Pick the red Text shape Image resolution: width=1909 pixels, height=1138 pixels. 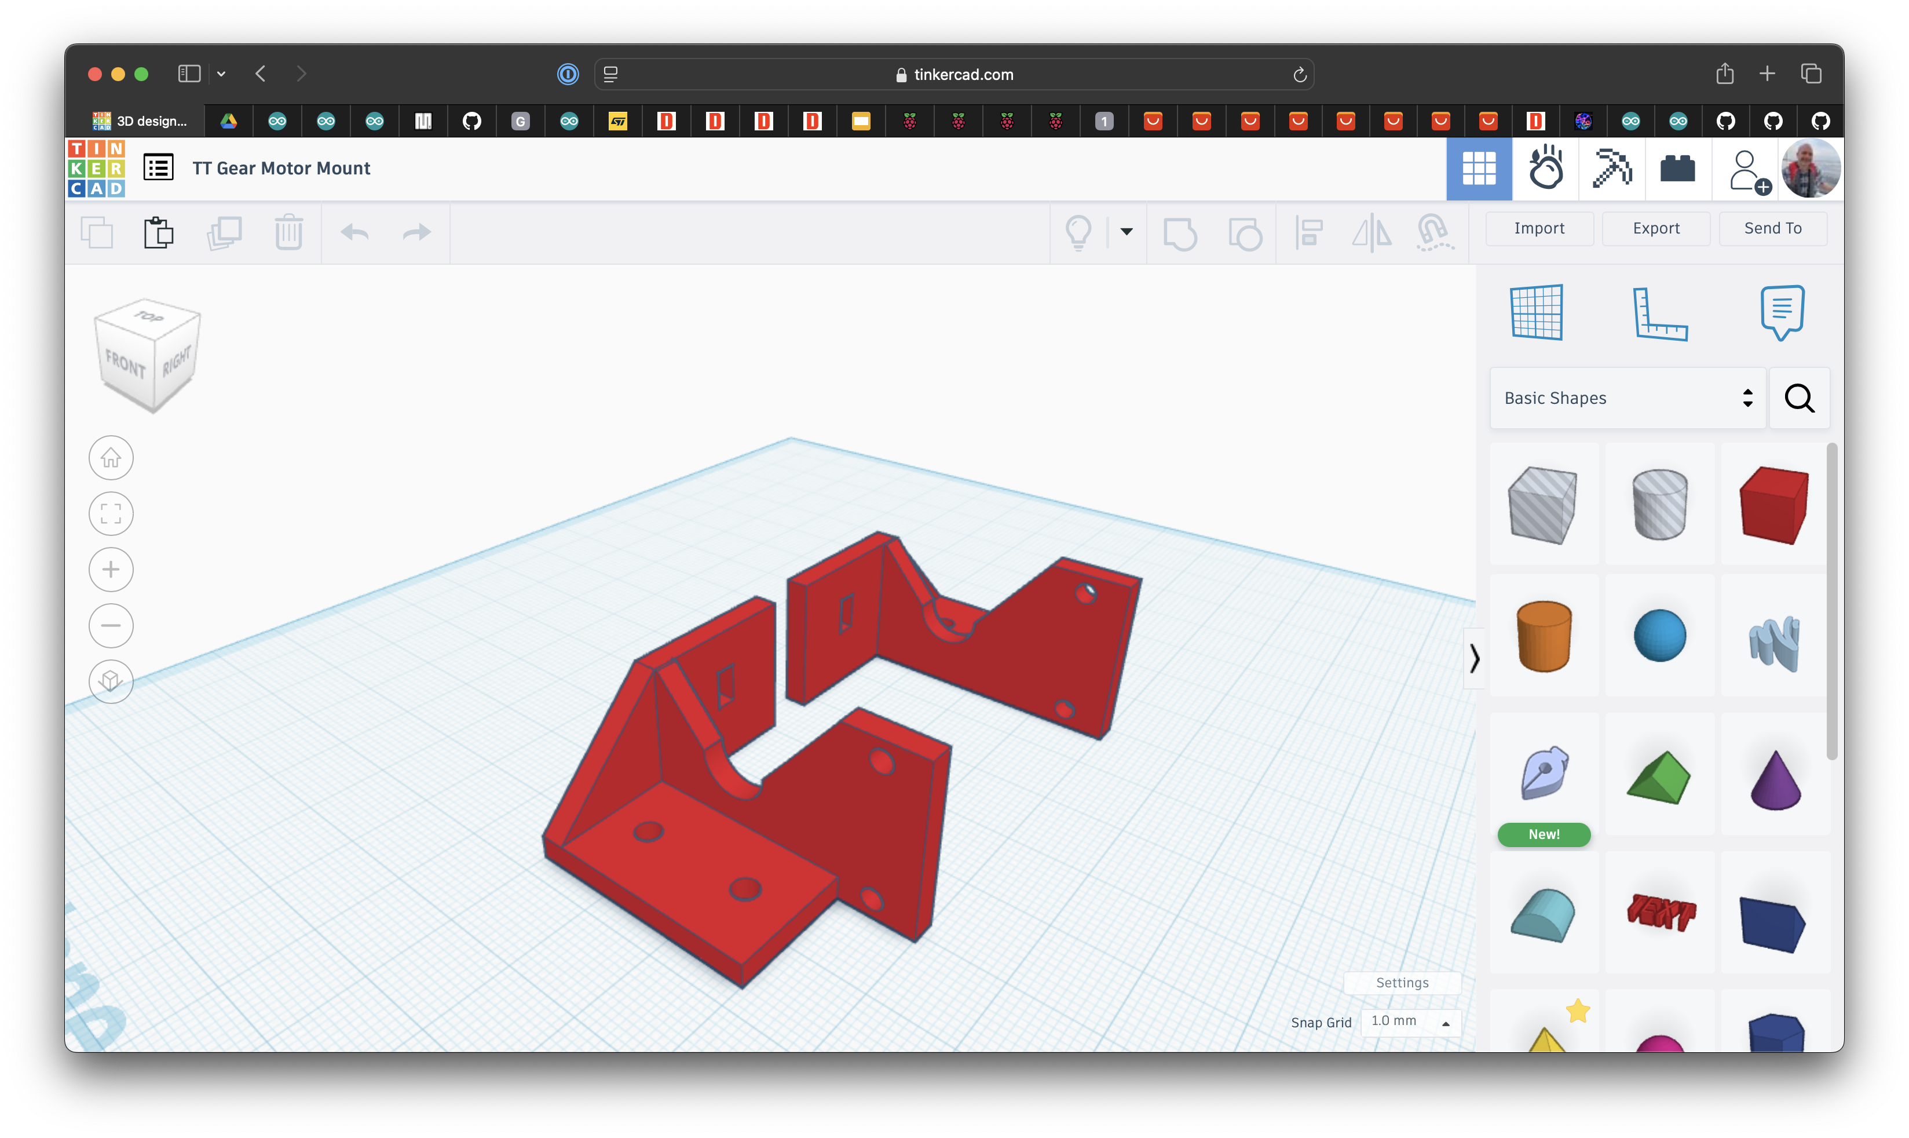1661,913
